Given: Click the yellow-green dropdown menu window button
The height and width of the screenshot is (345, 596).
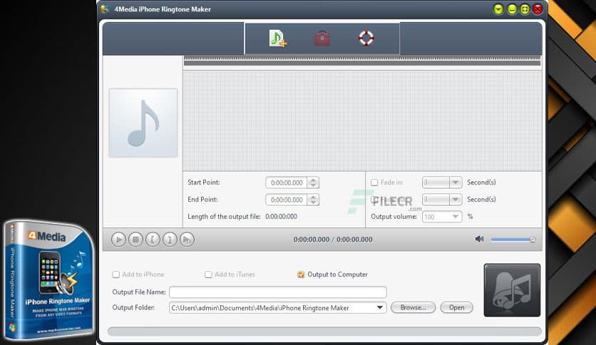Looking at the screenshot, I should (498, 9).
